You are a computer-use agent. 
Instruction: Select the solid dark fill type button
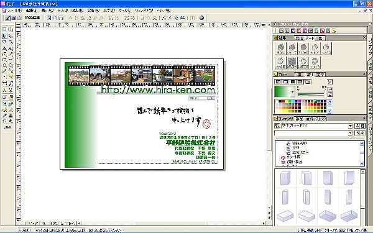pos(293,82)
